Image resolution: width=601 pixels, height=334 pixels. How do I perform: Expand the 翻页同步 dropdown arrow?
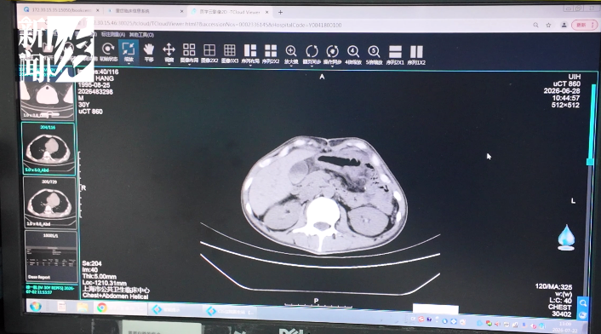(312, 66)
